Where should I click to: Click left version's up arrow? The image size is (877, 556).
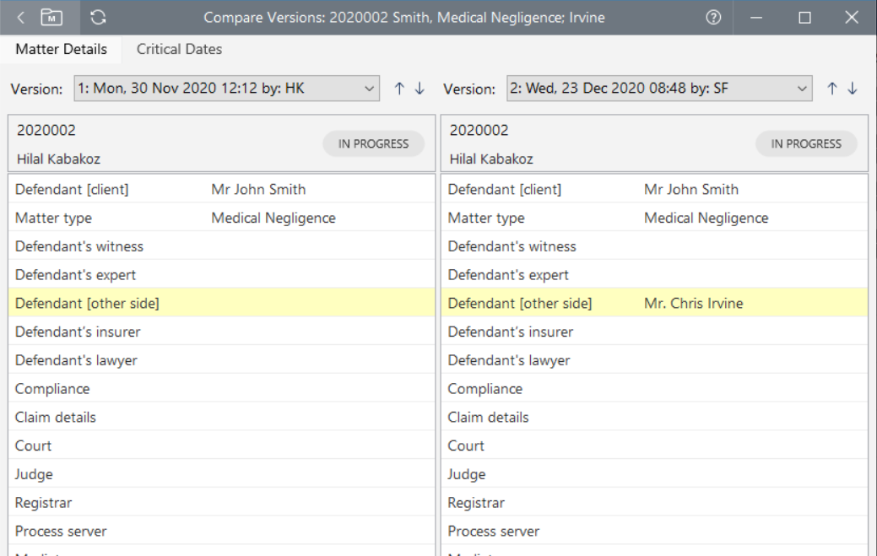(399, 89)
